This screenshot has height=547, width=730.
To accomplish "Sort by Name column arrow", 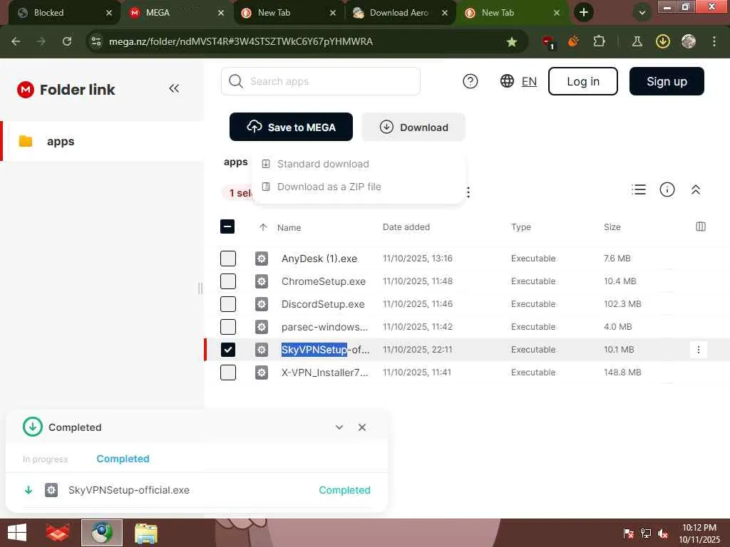I will coord(263,227).
